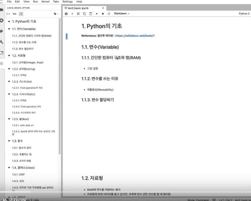Open the wrench tools sidebar icon
251x201 pixels.
[x=2, y=42]
